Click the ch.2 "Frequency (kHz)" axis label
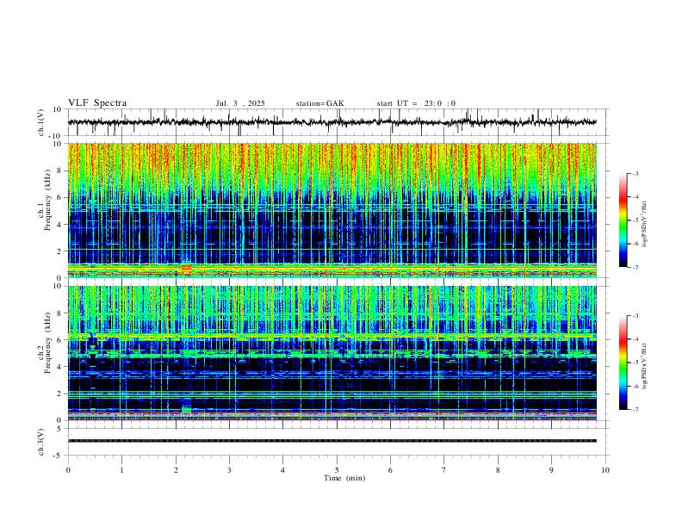682x527 pixels. point(48,343)
